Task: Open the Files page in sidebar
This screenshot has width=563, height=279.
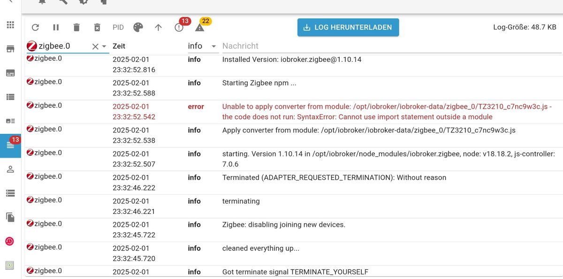Action: tap(10, 217)
